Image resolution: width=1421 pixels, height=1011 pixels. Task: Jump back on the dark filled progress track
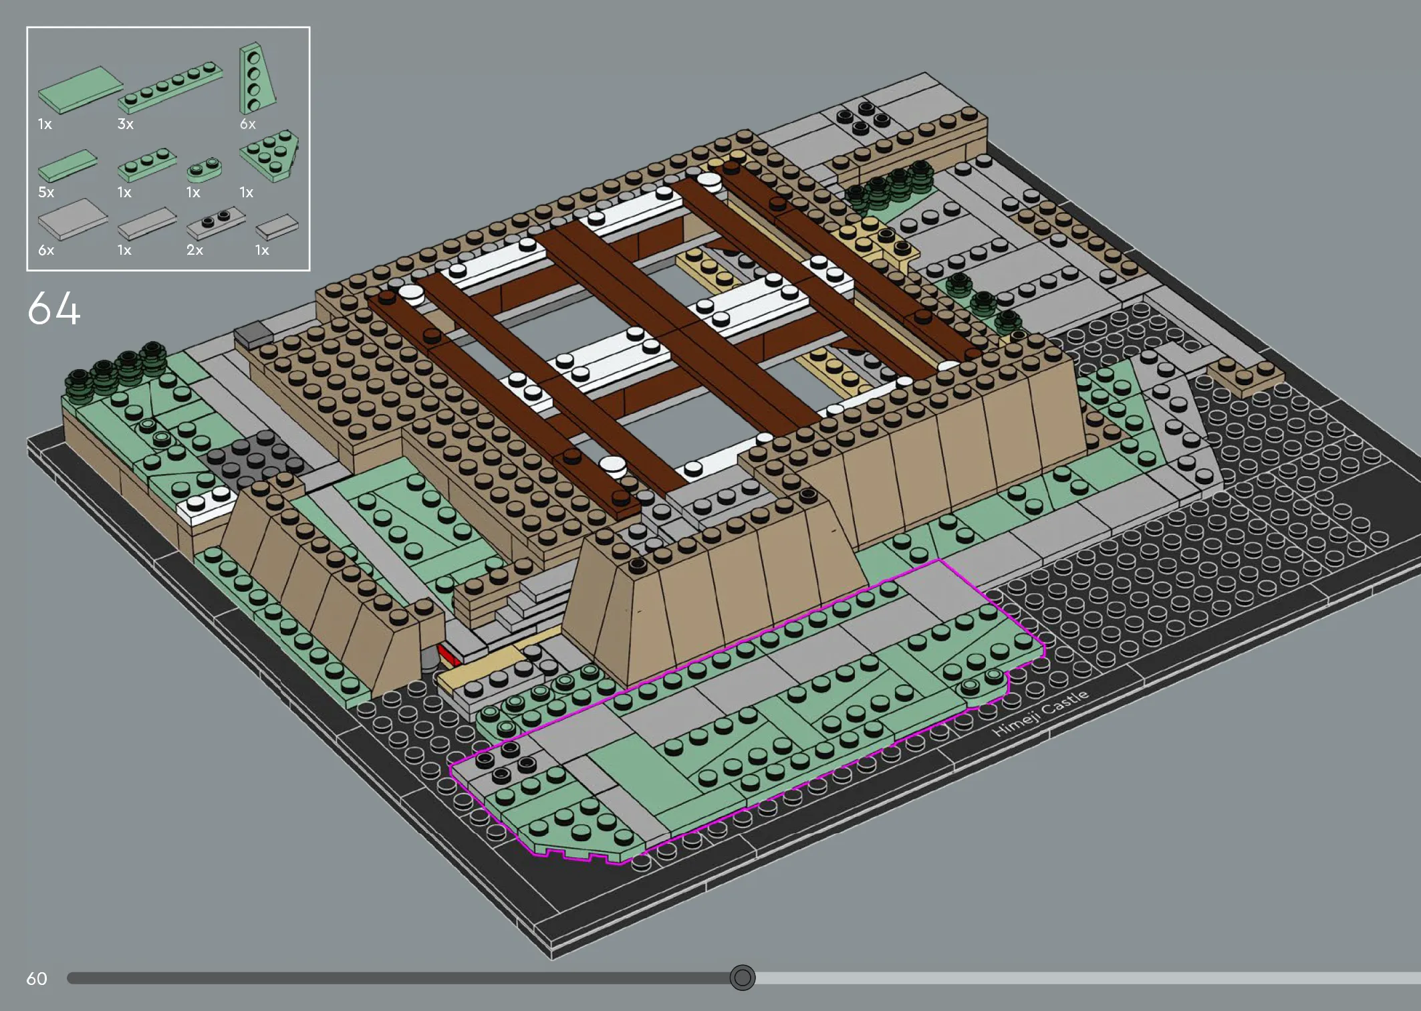pyautogui.click(x=398, y=978)
